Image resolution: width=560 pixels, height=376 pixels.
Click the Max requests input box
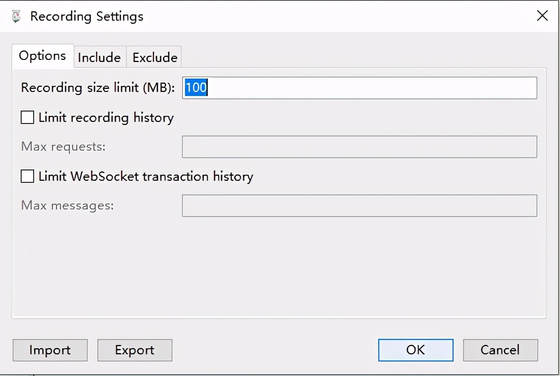(x=359, y=147)
